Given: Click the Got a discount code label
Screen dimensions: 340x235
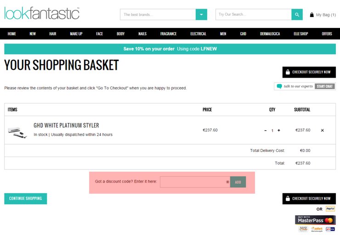Looking at the screenshot, I should click(x=126, y=181).
